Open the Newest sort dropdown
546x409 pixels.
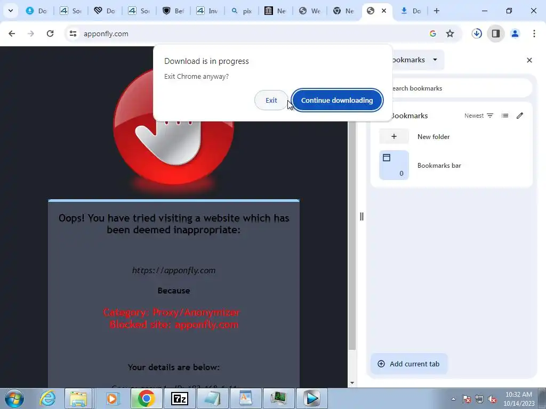click(x=479, y=116)
